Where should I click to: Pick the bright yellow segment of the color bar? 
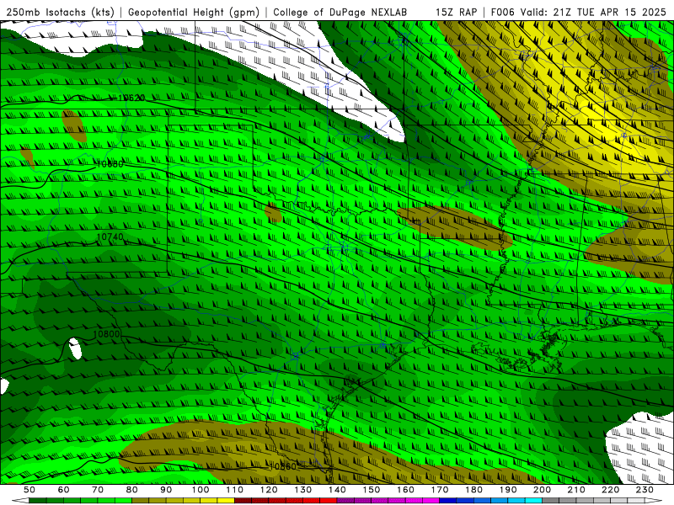pos(226,501)
